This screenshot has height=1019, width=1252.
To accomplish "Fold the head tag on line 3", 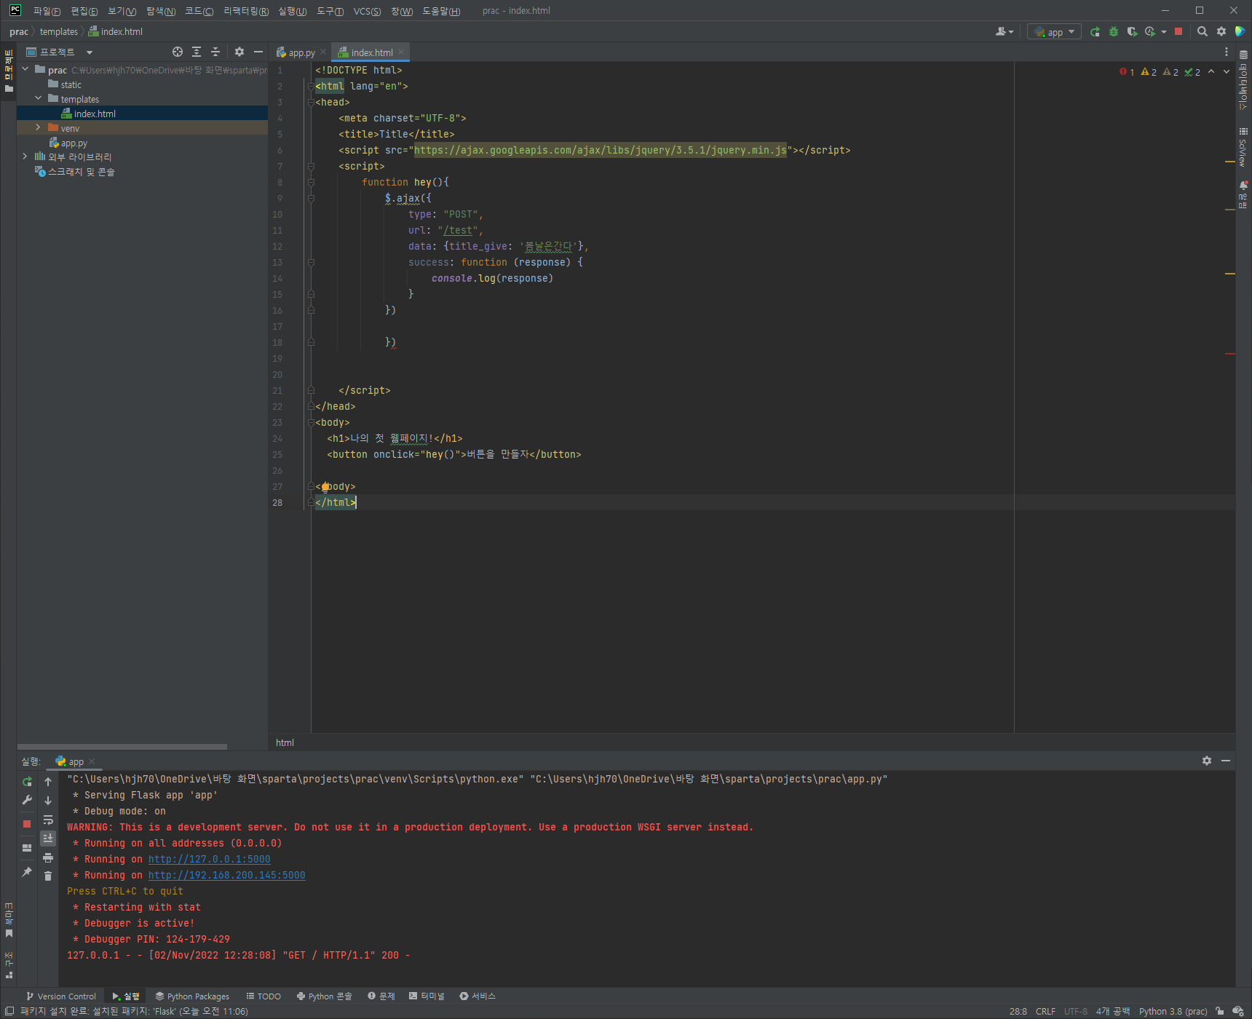I will click(311, 102).
